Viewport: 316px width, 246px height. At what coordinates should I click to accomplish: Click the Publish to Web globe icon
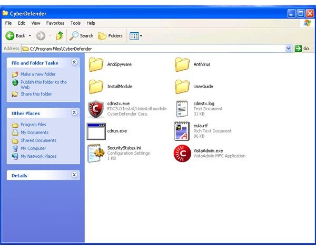coord(15,82)
